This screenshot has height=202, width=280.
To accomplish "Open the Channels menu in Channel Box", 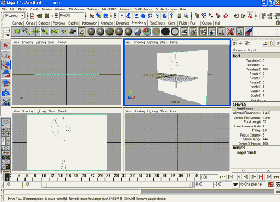I will pos(239,50).
